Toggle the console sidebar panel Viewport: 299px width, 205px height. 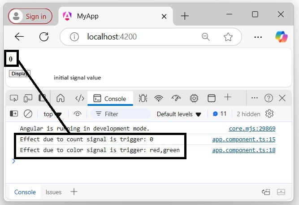point(14,114)
